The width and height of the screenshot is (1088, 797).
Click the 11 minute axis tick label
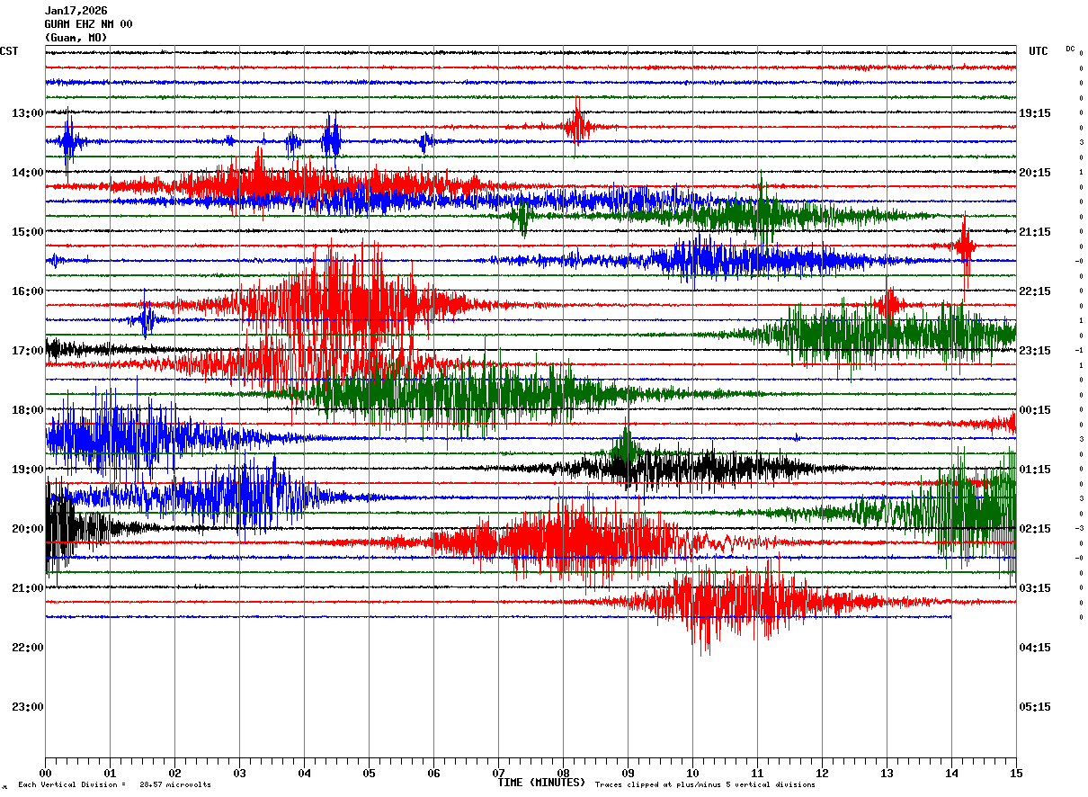click(757, 773)
